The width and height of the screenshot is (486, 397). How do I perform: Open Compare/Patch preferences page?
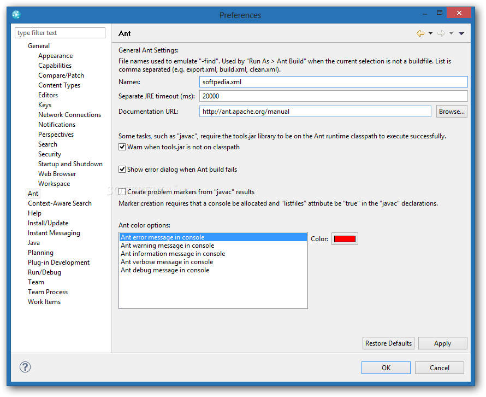61,75
